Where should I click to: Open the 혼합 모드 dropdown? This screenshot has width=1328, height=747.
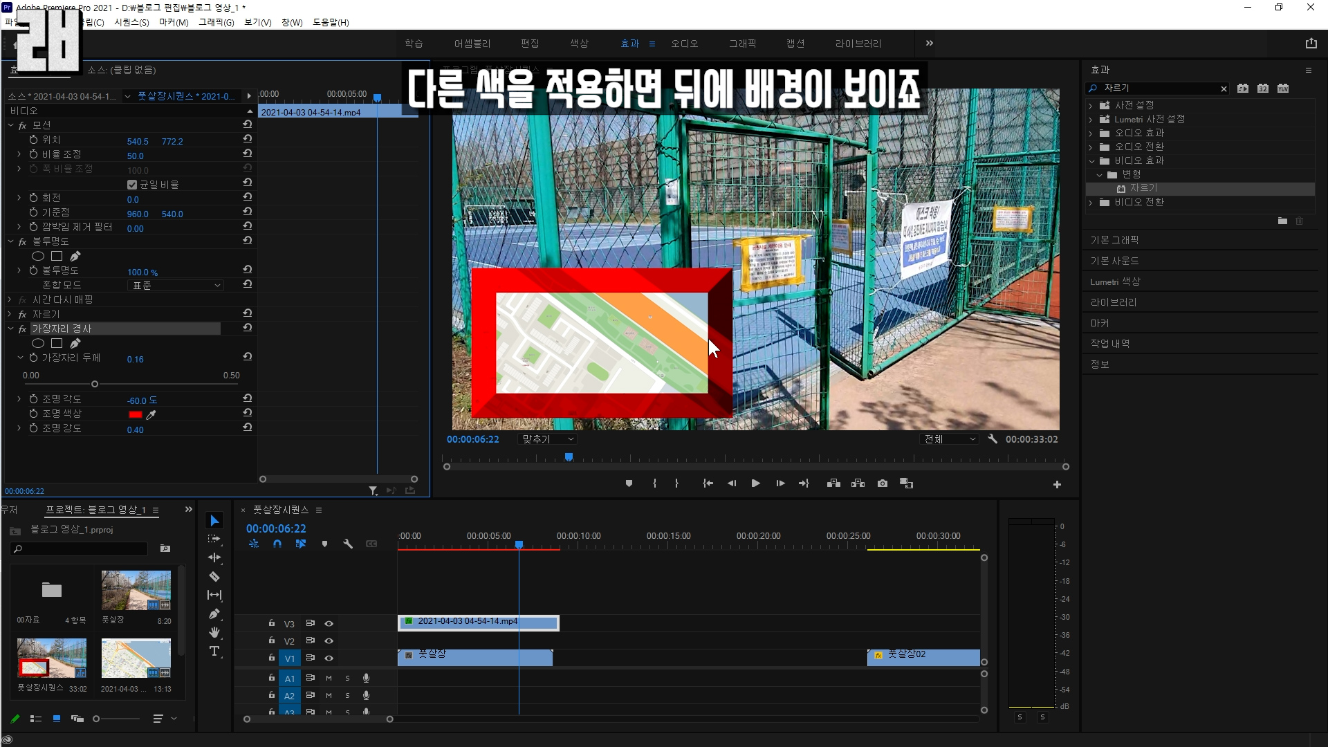click(176, 286)
